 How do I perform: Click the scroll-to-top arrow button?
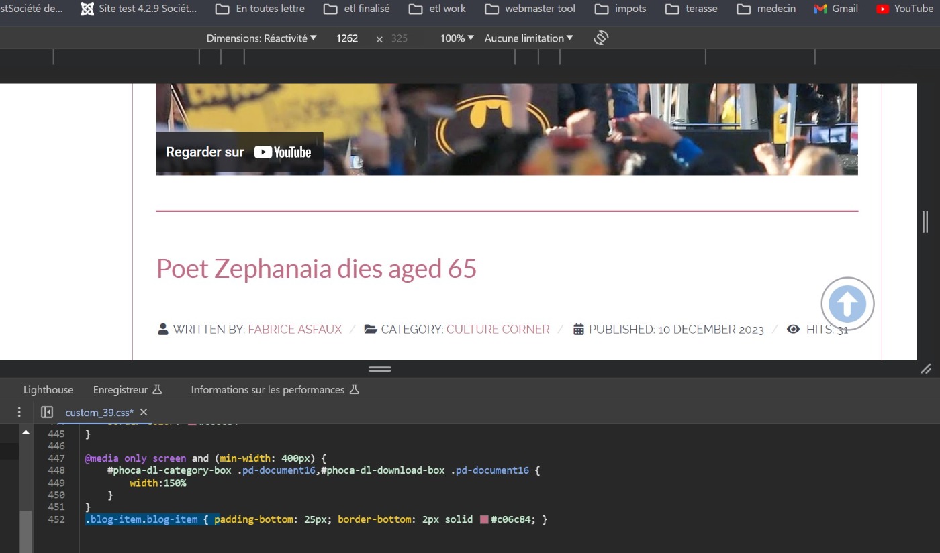pos(847,304)
